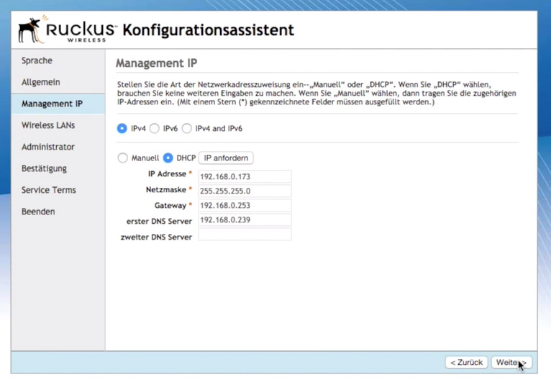
Task: Select Service Terms in sidebar
Action: [48, 190]
